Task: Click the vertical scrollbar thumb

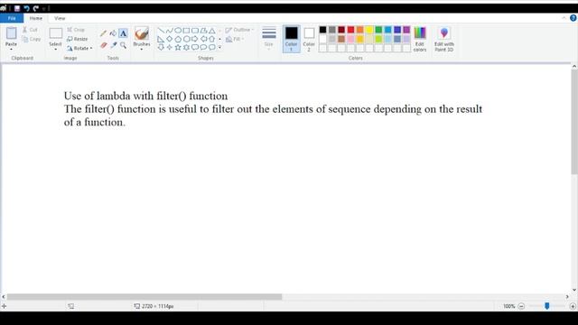Action: [x=574, y=122]
